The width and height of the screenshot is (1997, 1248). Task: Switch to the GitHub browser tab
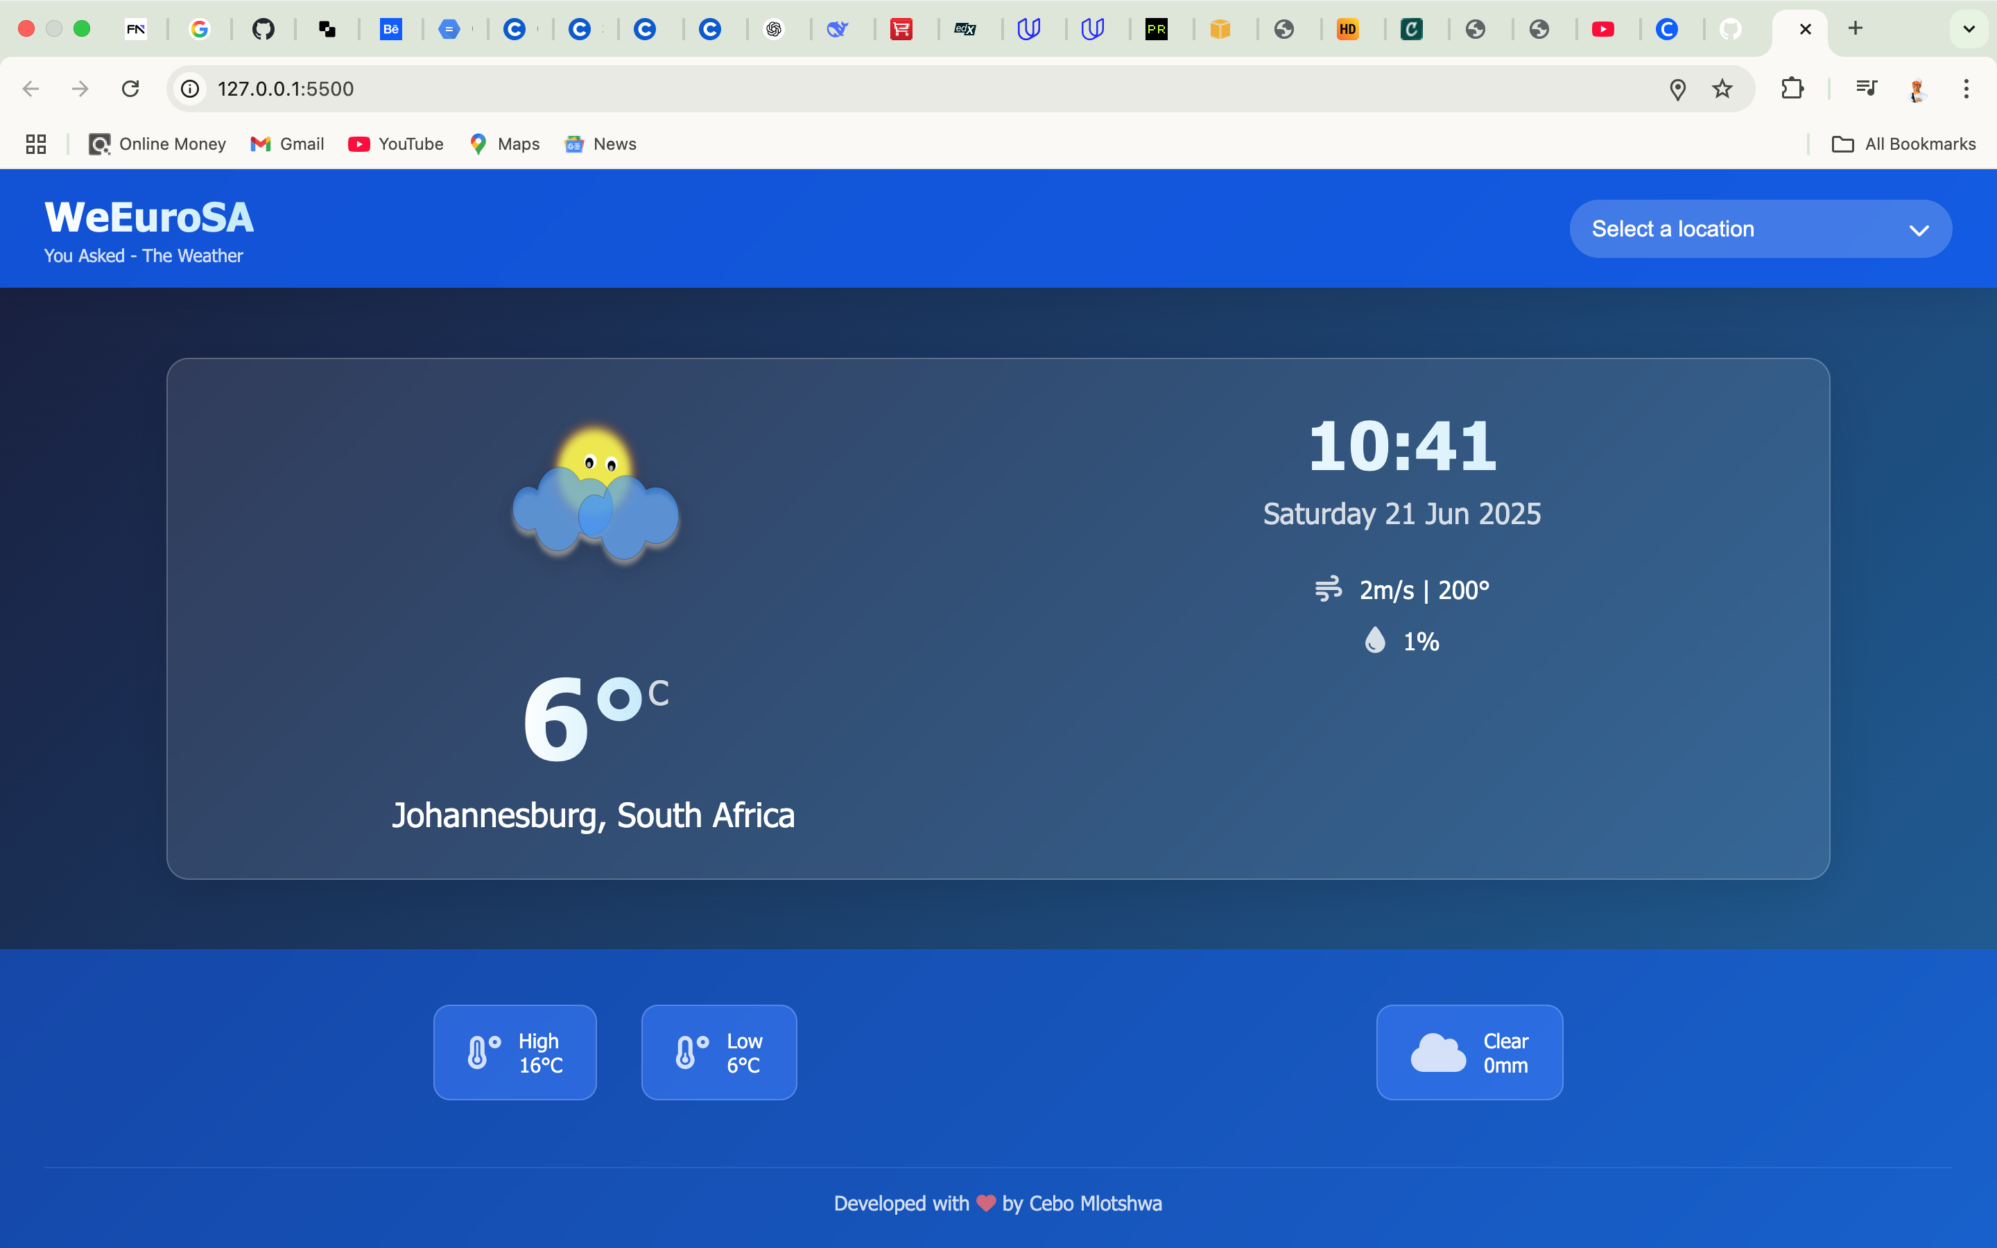(x=264, y=29)
